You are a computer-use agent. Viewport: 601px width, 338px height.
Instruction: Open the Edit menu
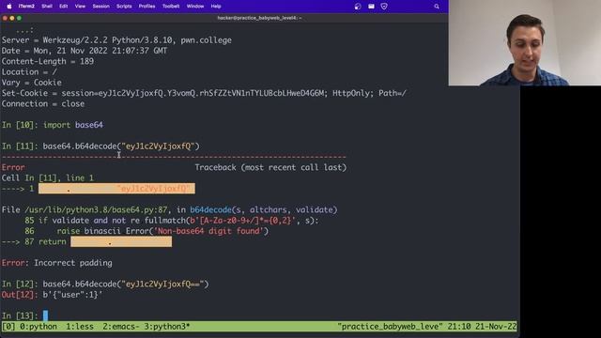[63, 7]
